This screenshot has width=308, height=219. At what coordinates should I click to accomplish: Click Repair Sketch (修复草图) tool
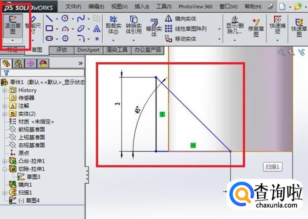tap(256, 27)
